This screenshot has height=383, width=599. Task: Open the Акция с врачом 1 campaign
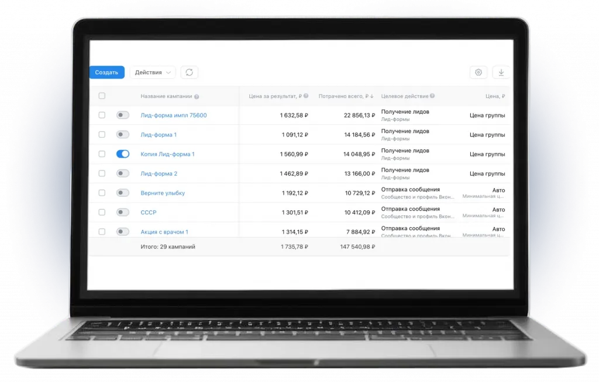click(x=164, y=232)
